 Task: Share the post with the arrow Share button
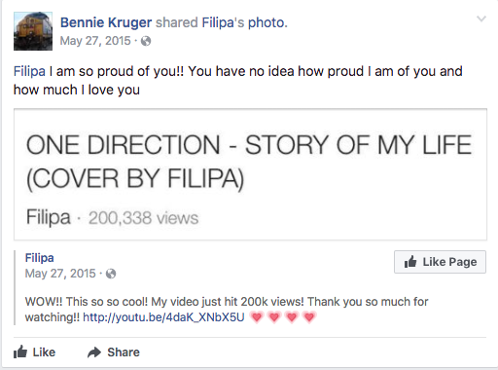click(114, 352)
